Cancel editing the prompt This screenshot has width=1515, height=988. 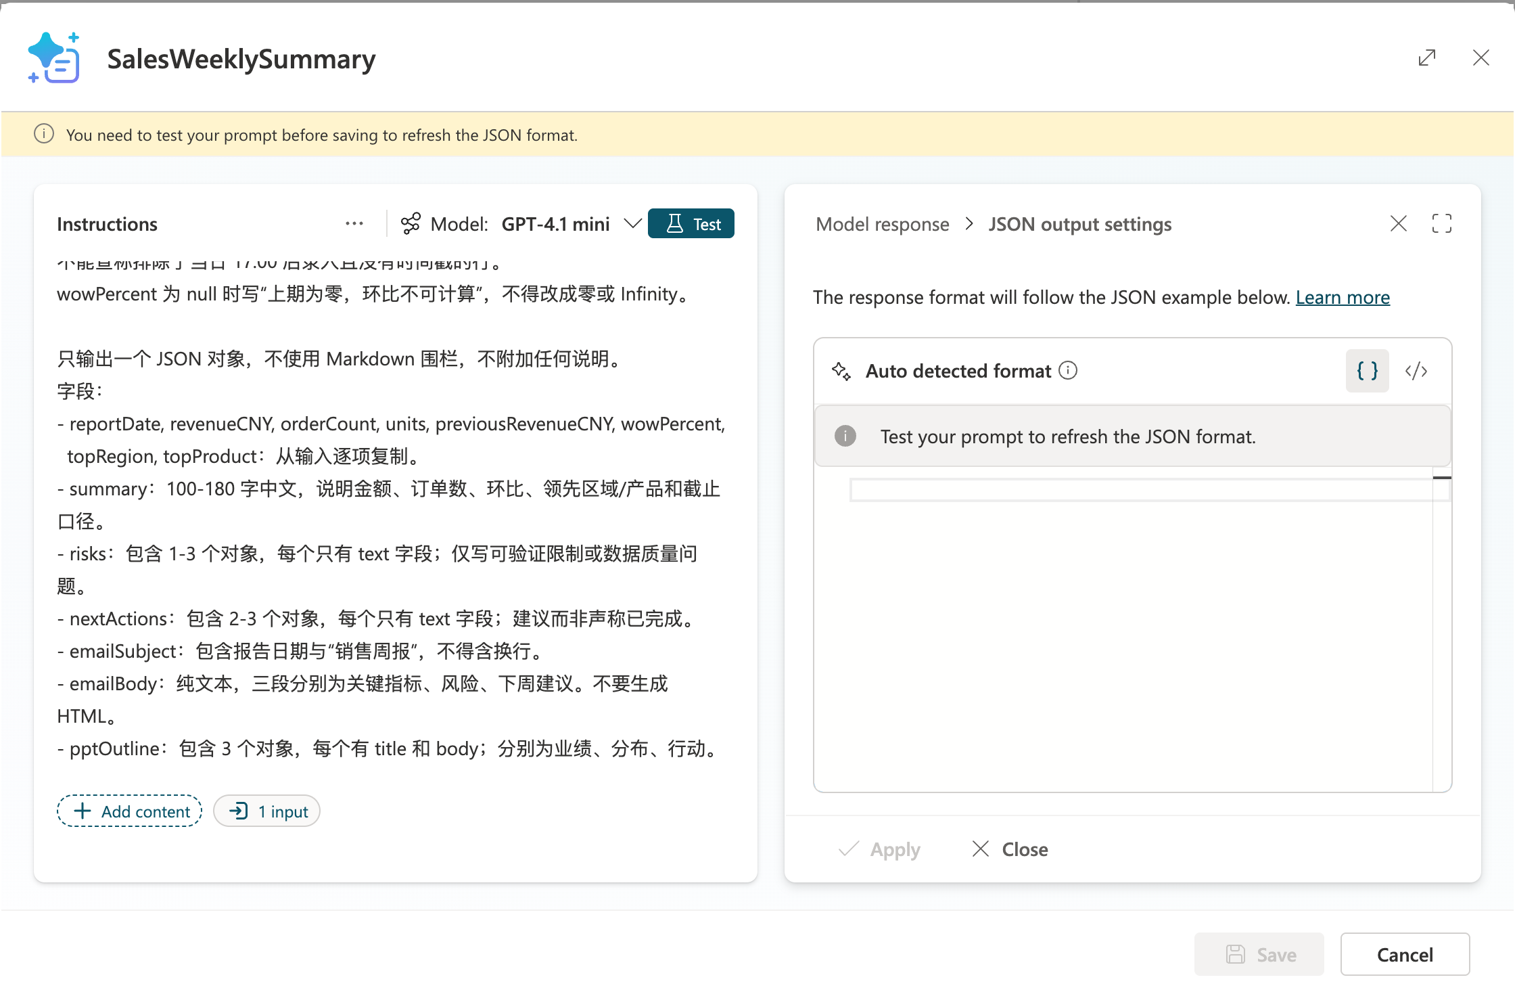pos(1405,954)
